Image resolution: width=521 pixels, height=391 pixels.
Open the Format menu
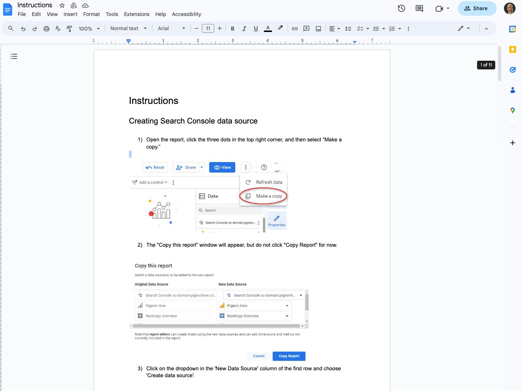91,14
